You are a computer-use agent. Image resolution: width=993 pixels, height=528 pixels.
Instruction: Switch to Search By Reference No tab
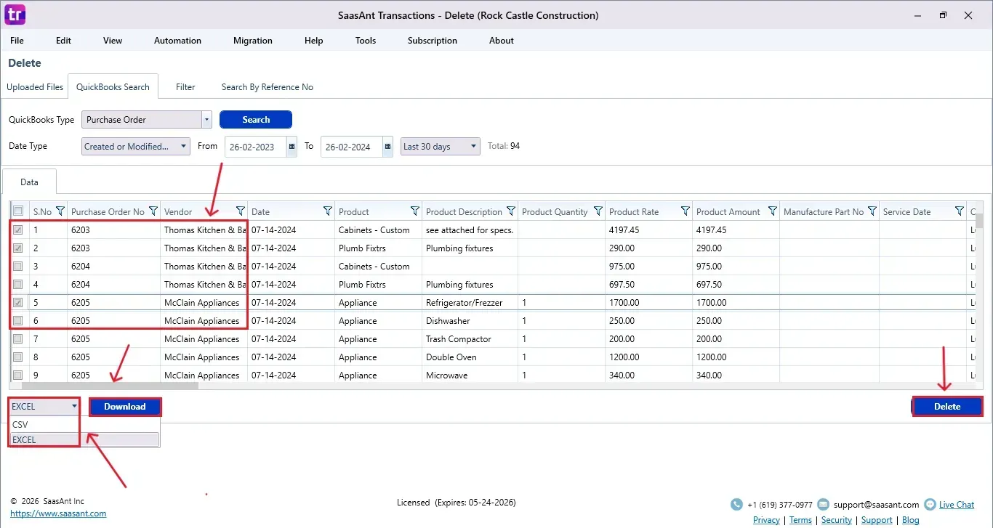click(x=267, y=87)
